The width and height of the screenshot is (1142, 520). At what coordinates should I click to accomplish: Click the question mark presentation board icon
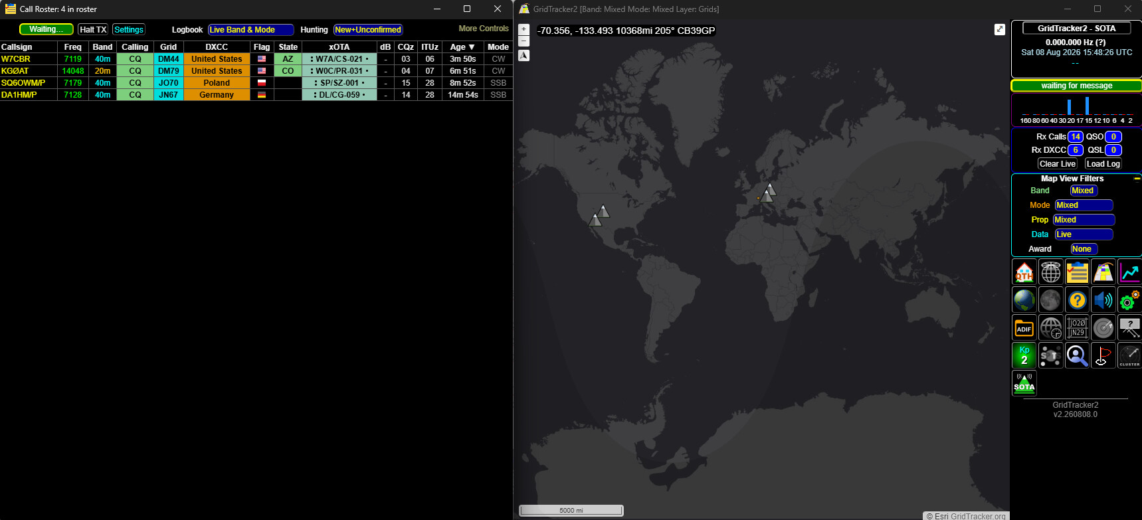click(1129, 328)
